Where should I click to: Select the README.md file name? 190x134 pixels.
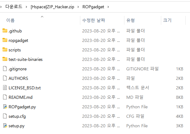coord(21,97)
